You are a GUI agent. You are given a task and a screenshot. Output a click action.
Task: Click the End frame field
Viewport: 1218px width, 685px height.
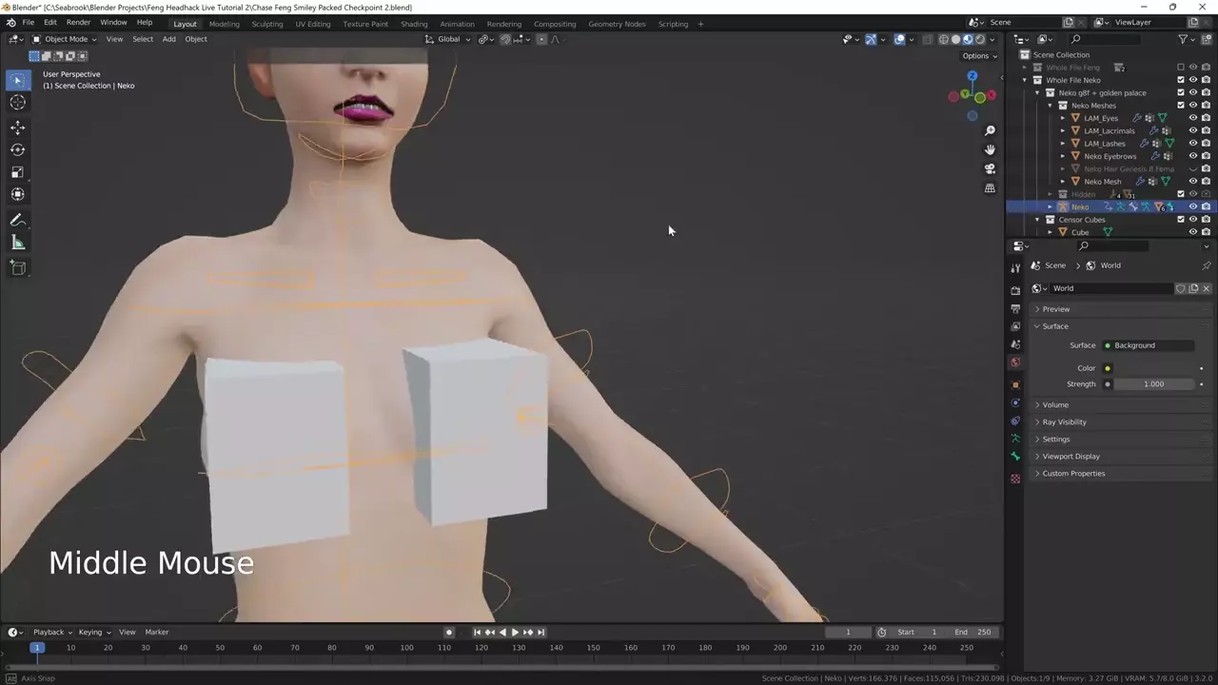974,632
